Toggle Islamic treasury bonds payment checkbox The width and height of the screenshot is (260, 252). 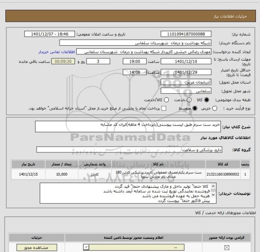[x=164, y=109]
